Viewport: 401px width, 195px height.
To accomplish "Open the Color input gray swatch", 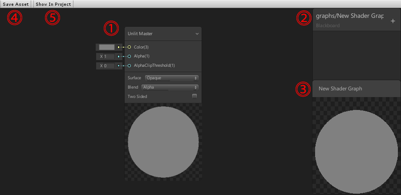I will coord(107,47).
